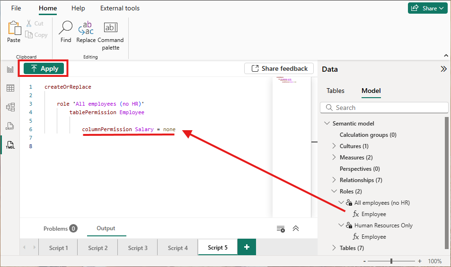Click the search magnifier in Data pane

point(329,108)
